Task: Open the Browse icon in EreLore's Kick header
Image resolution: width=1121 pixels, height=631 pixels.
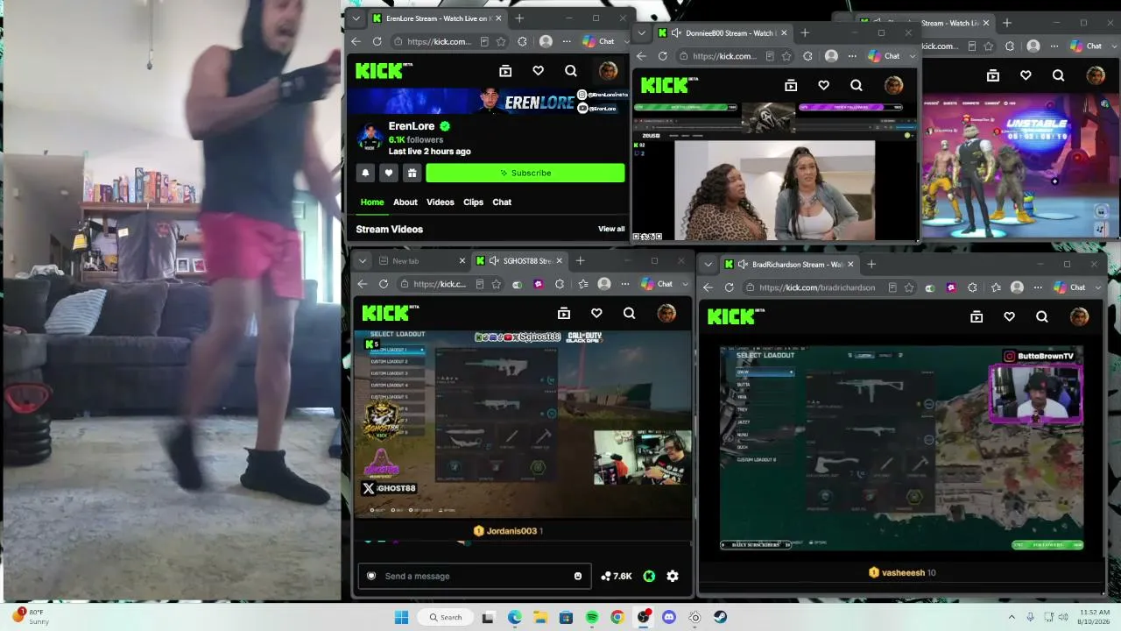Action: coord(505,71)
